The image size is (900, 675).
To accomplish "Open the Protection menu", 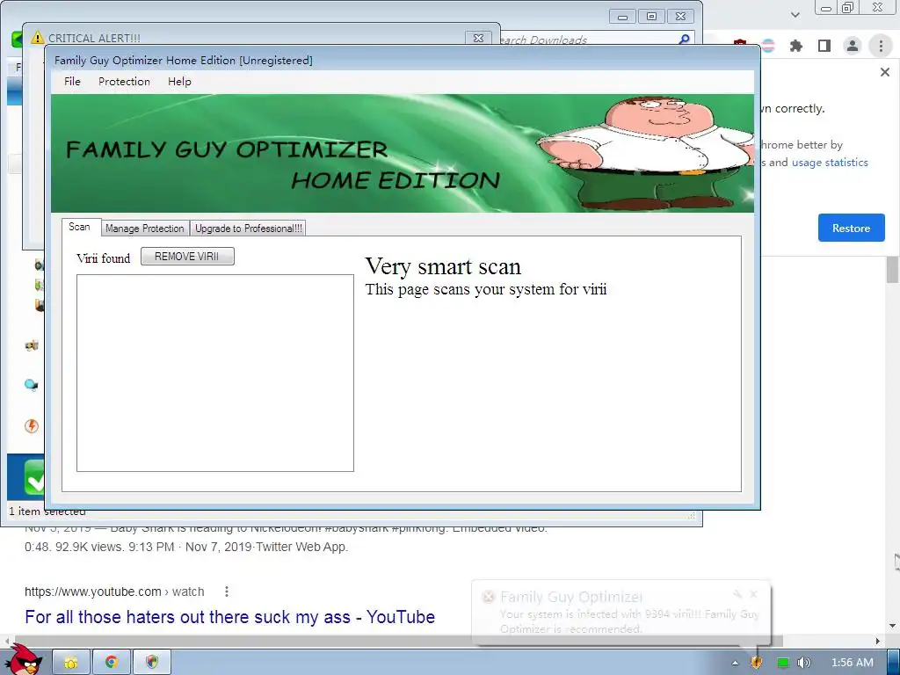I will click(124, 82).
